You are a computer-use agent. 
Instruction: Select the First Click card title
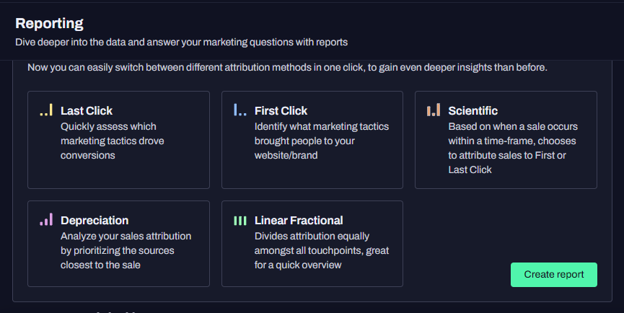[x=281, y=111]
